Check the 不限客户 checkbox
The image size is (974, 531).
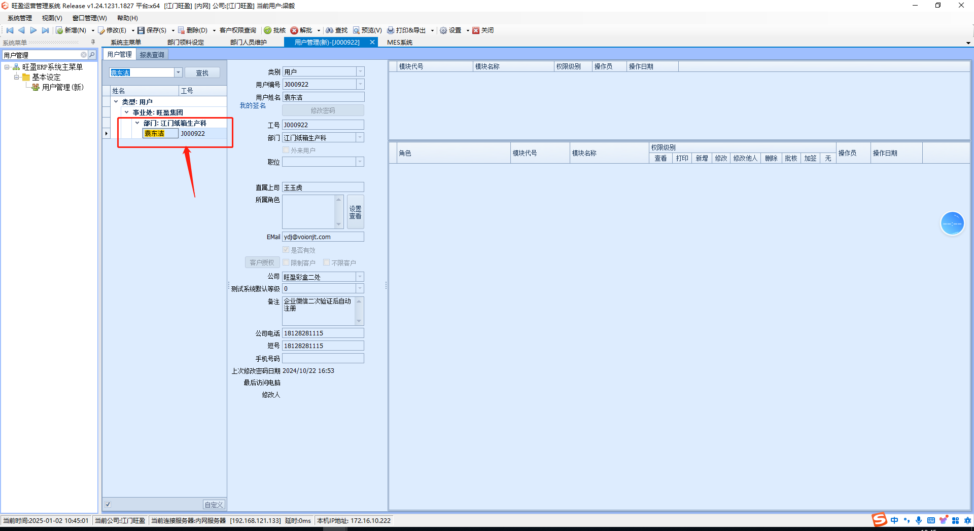coord(327,262)
